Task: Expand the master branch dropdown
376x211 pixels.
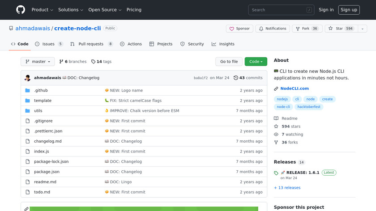Action: point(38,62)
